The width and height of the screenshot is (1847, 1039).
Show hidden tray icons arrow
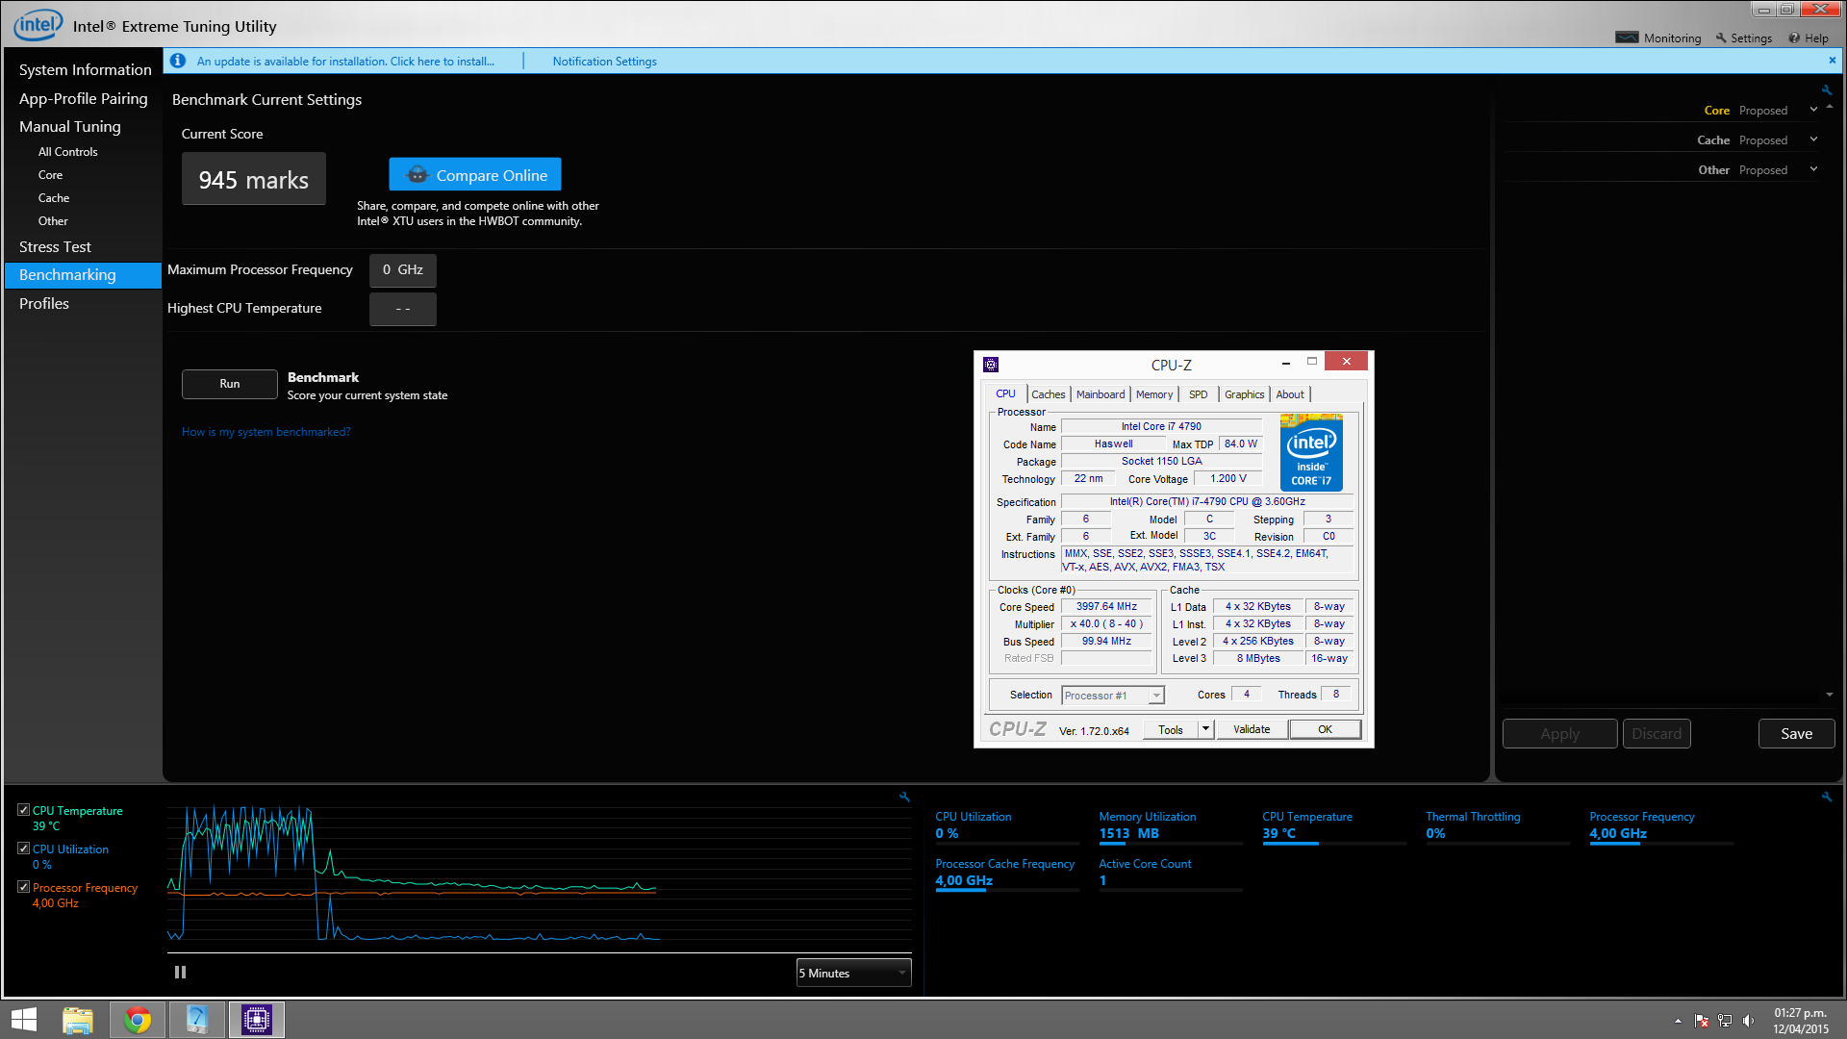point(1678,1021)
